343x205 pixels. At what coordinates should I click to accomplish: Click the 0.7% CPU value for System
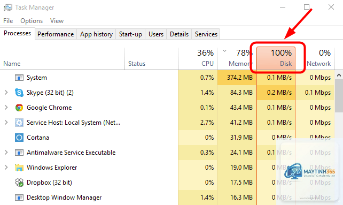tap(207, 78)
